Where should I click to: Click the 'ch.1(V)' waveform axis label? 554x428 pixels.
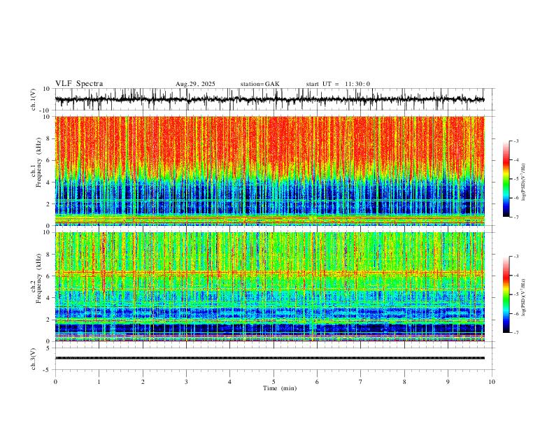pyautogui.click(x=34, y=99)
